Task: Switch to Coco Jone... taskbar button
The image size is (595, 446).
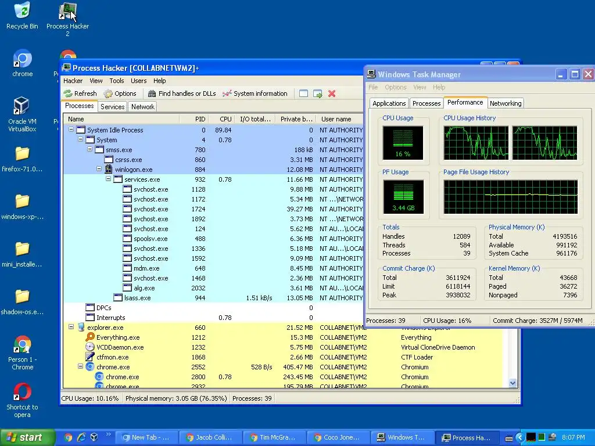Action: click(x=338, y=438)
